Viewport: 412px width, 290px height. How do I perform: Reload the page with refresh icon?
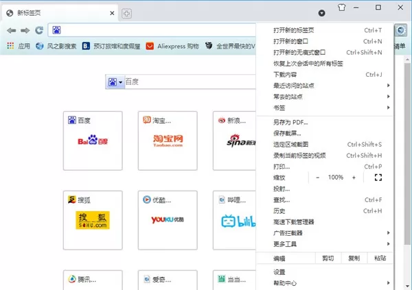click(x=39, y=30)
